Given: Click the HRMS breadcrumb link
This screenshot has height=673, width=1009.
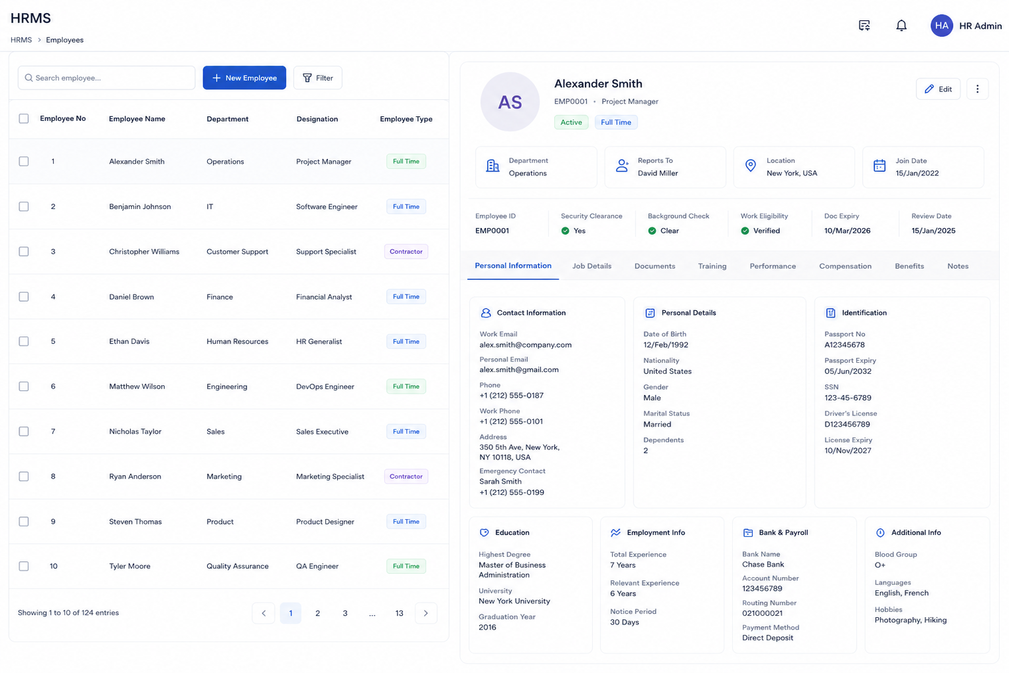Looking at the screenshot, I should click(21, 40).
